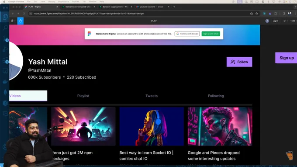Open the neon punk man video thumbnail

(220, 126)
